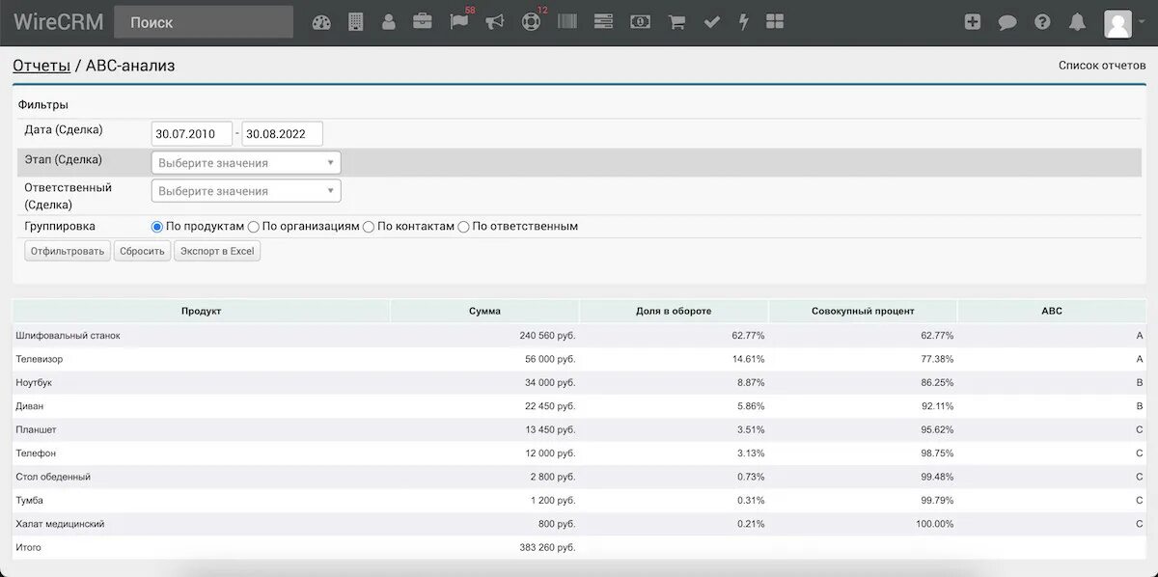Click the 100.00% cumulative percent cell
This screenshot has height=577, width=1158.
934,524
